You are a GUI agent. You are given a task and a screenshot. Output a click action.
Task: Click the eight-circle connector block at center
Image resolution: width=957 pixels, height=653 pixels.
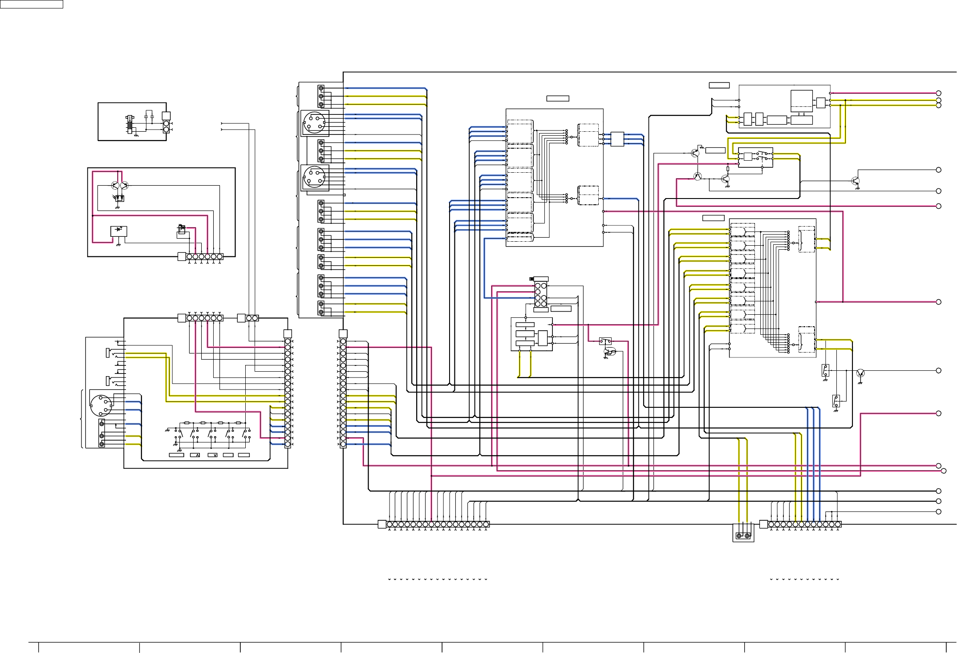[x=541, y=295]
